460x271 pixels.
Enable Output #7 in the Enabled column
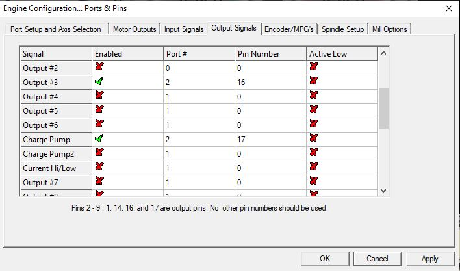click(99, 181)
